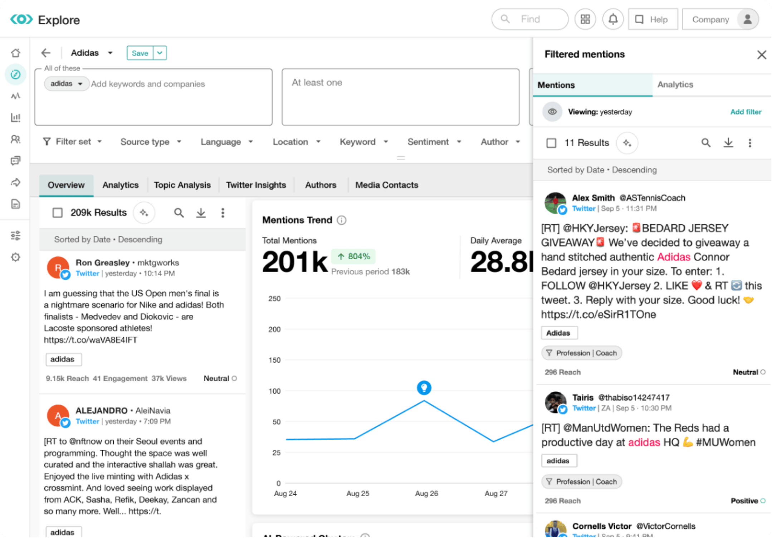Download the 11 filtered mentions results

[728, 143]
